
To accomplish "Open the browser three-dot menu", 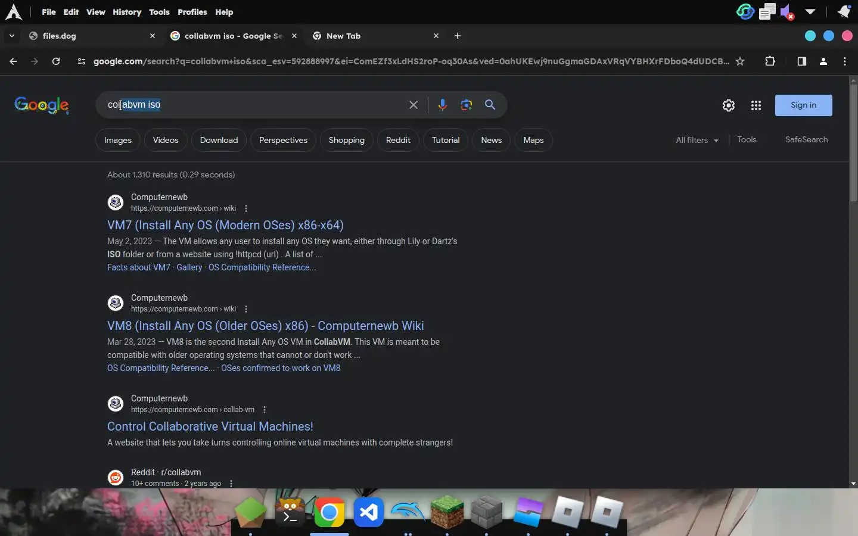I will (x=845, y=61).
